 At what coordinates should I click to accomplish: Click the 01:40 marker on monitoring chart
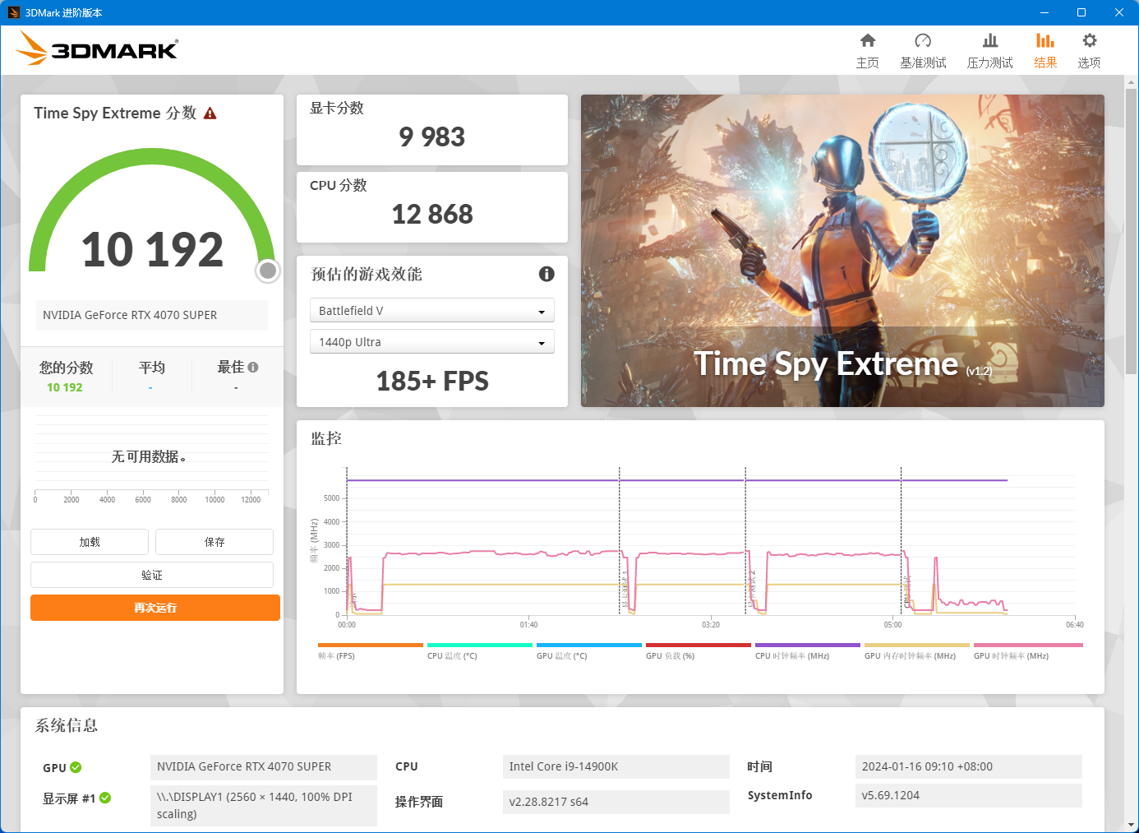(528, 625)
